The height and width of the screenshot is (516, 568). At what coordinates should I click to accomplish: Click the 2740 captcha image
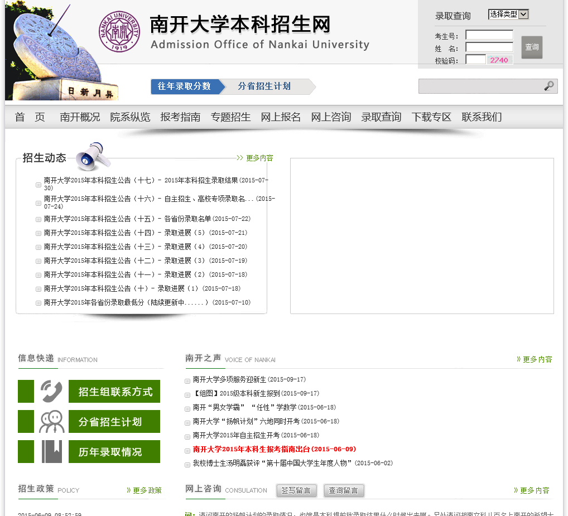pyautogui.click(x=499, y=60)
